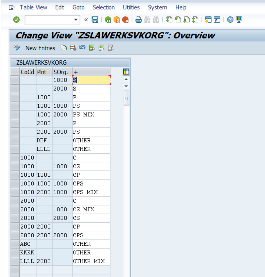Click the red Cancel icon

pyautogui.click(x=125, y=20)
